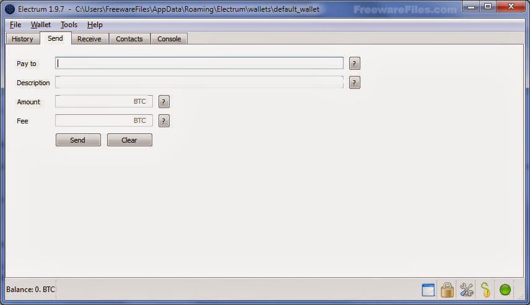Click the Clear button
This screenshot has width=530, height=305.
click(x=129, y=140)
